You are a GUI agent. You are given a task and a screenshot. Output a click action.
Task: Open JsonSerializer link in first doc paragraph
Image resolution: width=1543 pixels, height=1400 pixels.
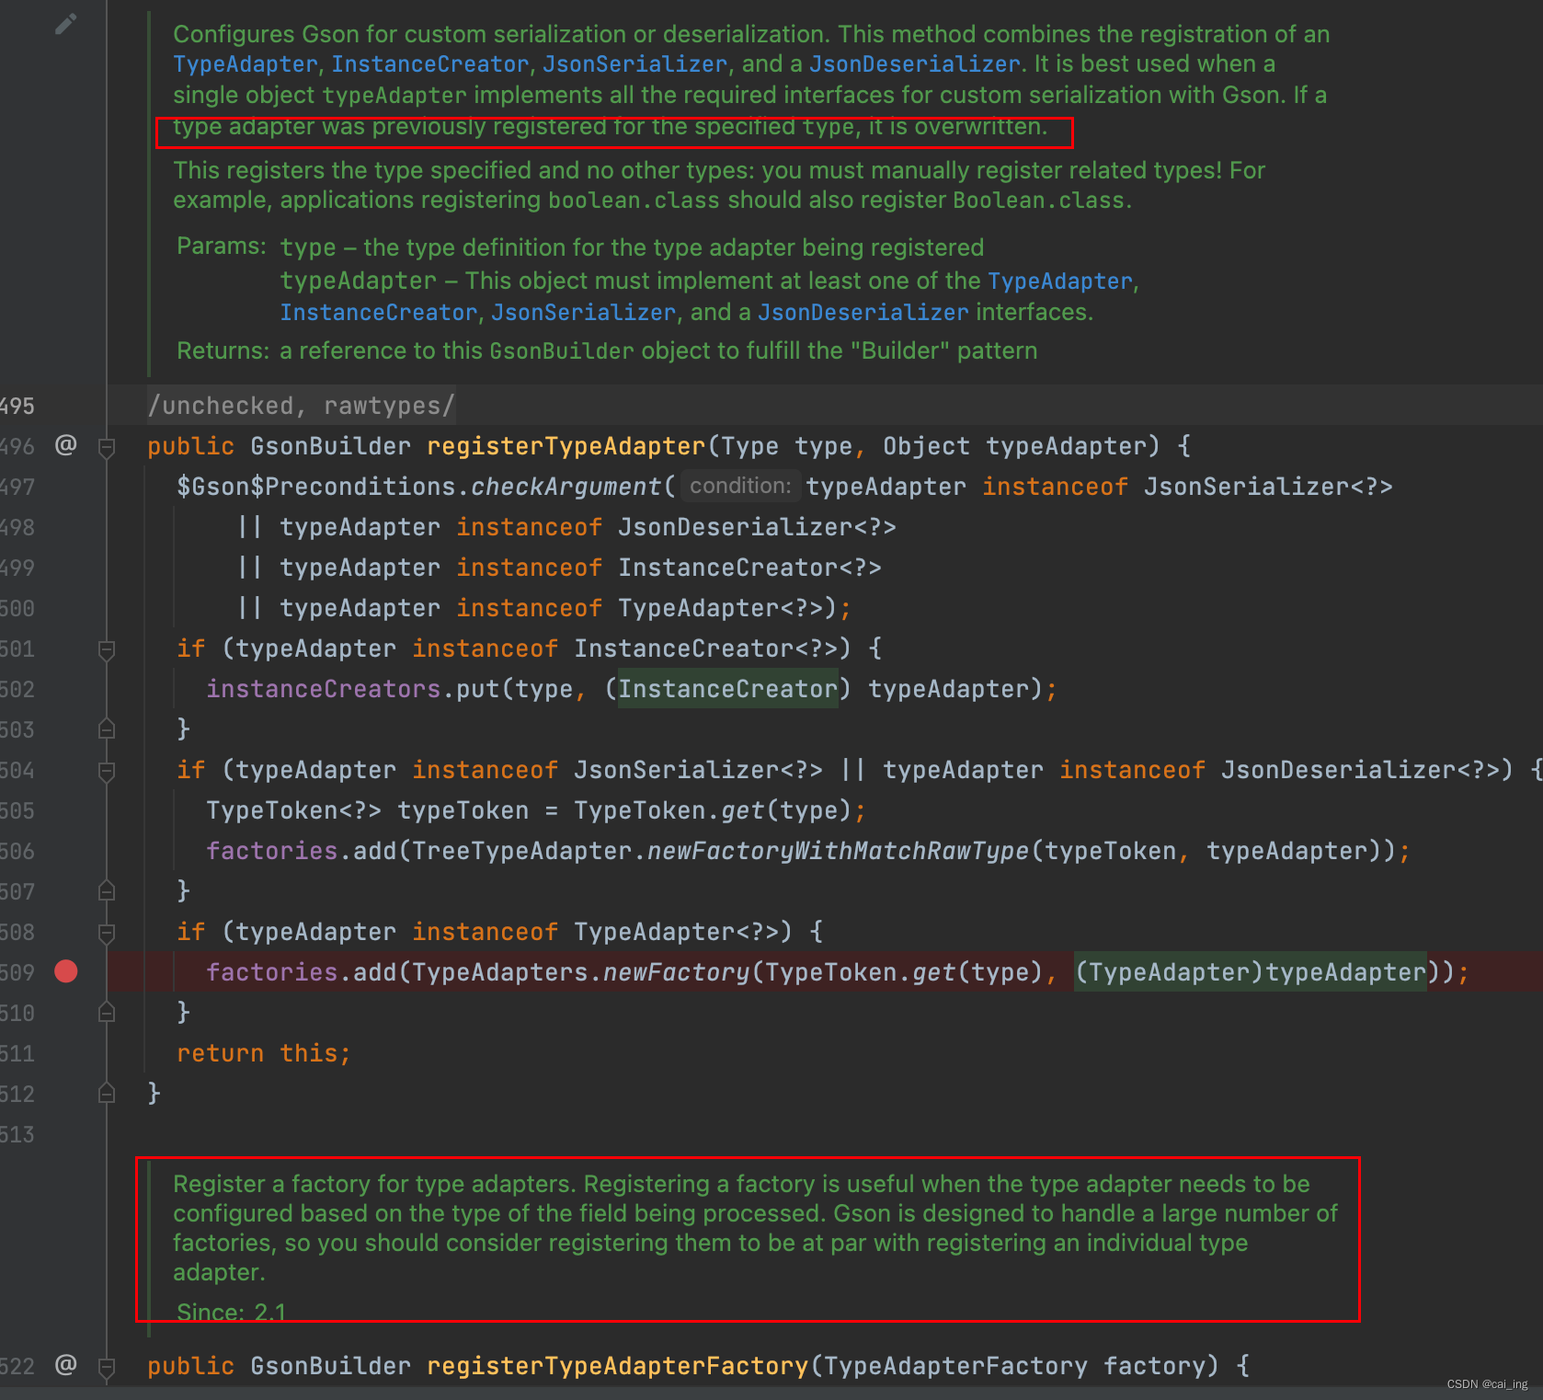634,64
